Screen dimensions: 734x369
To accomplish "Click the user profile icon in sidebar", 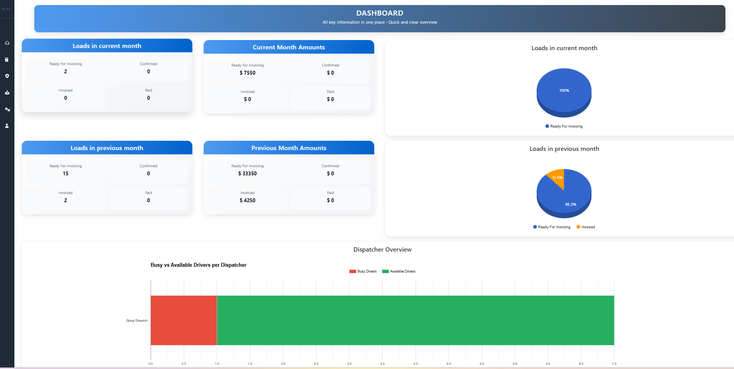I will (x=7, y=126).
